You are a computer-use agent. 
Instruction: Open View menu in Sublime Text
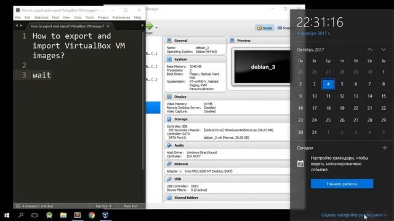(66, 18)
